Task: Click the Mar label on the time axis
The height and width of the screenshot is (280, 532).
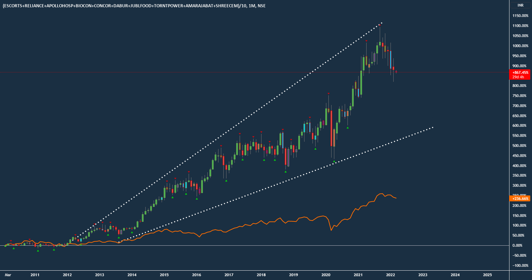Action: (8, 275)
